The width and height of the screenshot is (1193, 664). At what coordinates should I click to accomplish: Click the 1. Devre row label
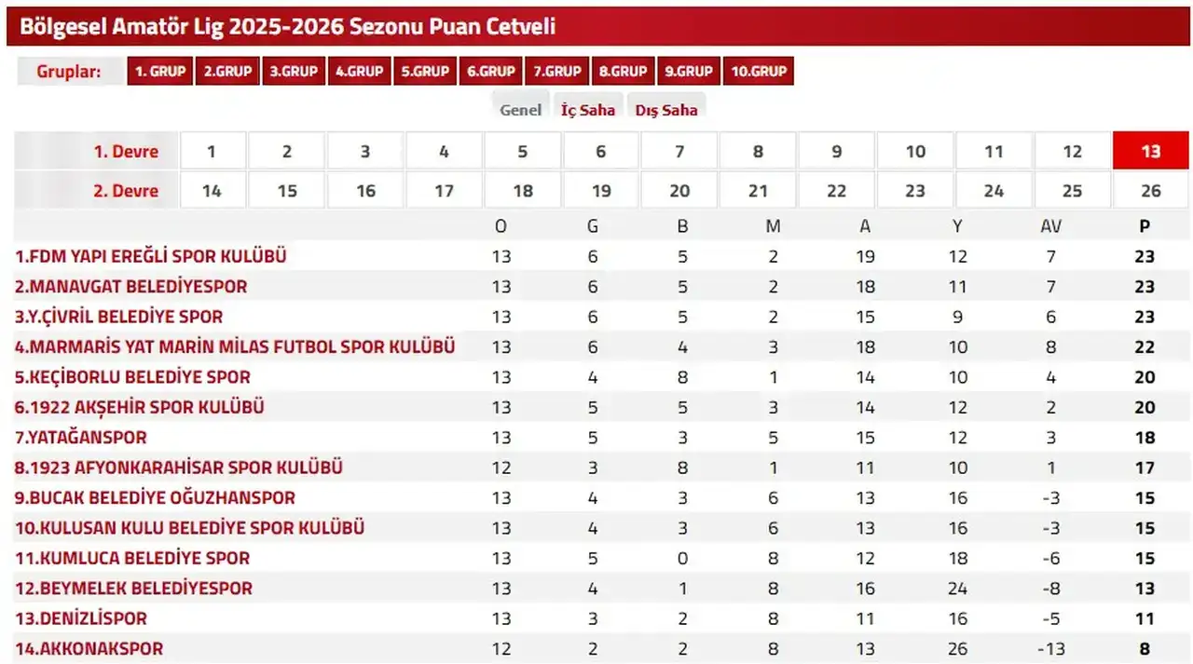tap(128, 150)
